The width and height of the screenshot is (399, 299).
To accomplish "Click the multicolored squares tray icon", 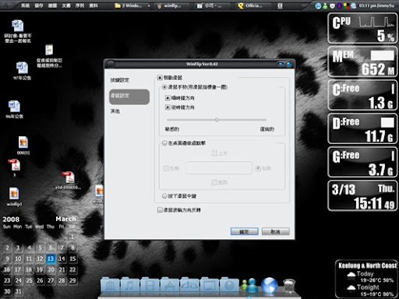I will (346, 5).
